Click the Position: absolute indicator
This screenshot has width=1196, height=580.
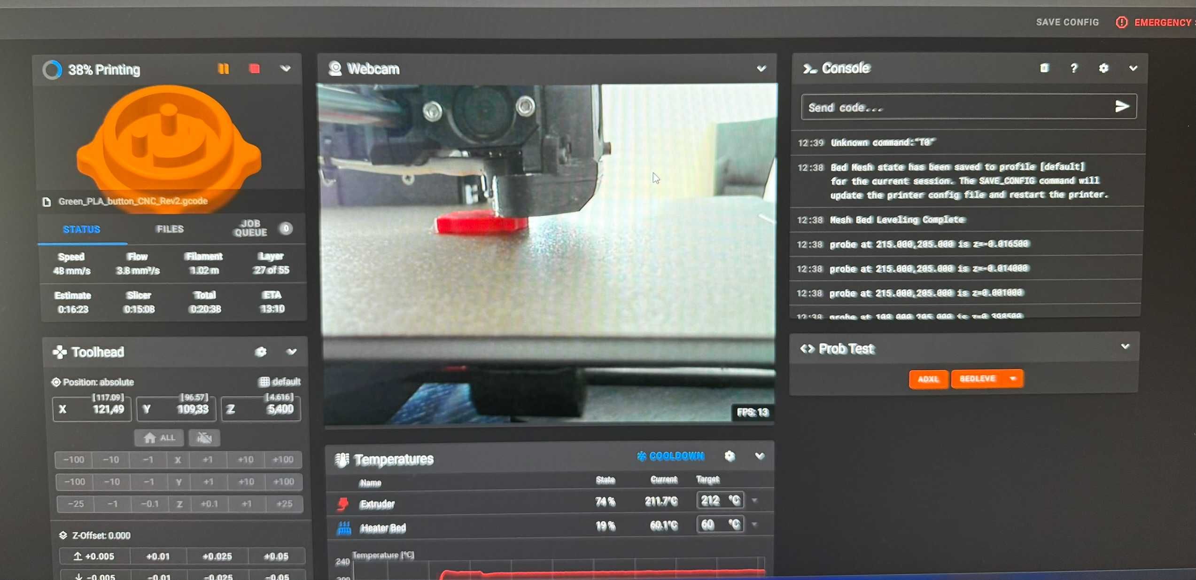[93, 382]
